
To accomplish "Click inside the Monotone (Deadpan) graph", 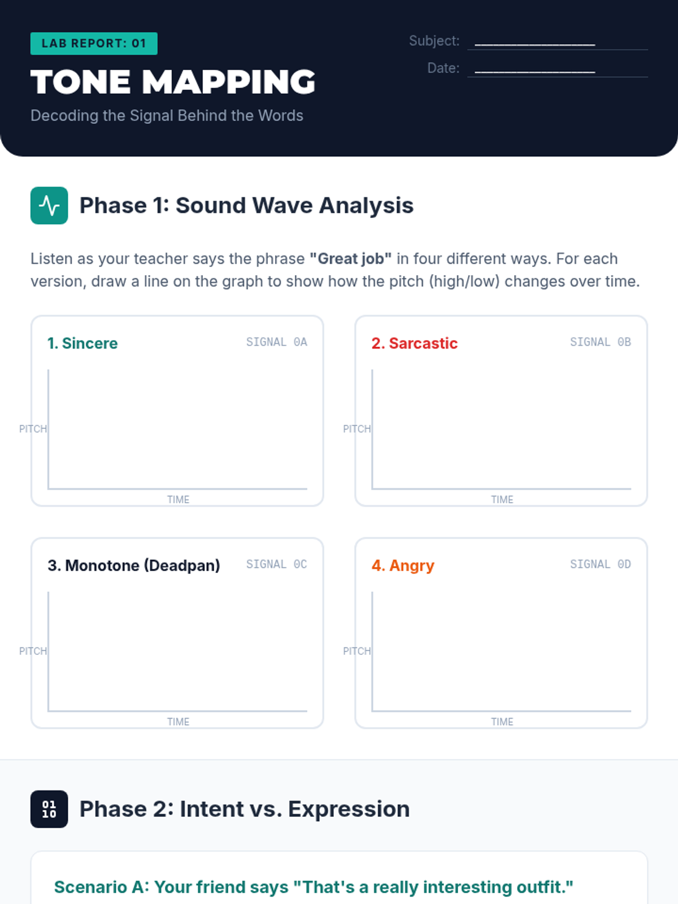I will coord(177,651).
